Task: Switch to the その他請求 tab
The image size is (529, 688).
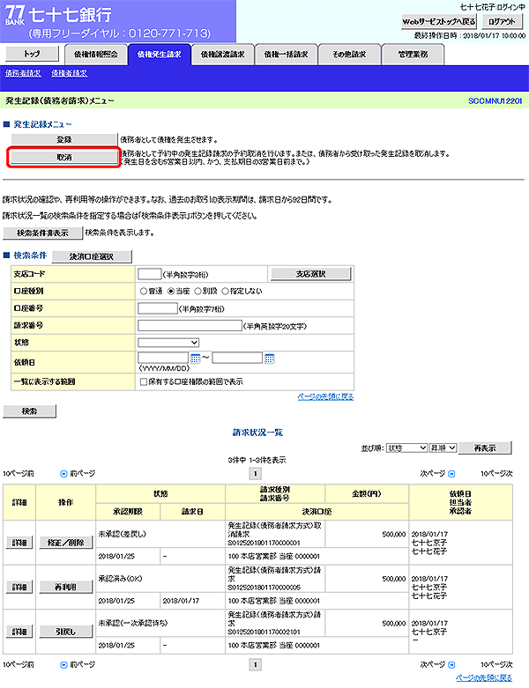Action: [349, 55]
